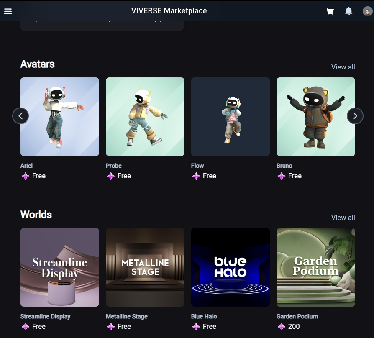Click the Free price under Probe
The width and height of the screenshot is (374, 338).
(124, 176)
